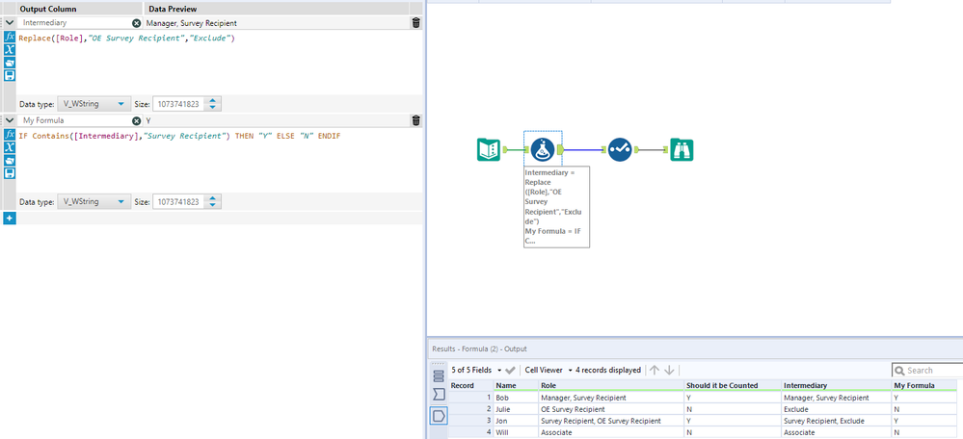
Task: Open columns and constants for My Formula
Action: coord(10,148)
